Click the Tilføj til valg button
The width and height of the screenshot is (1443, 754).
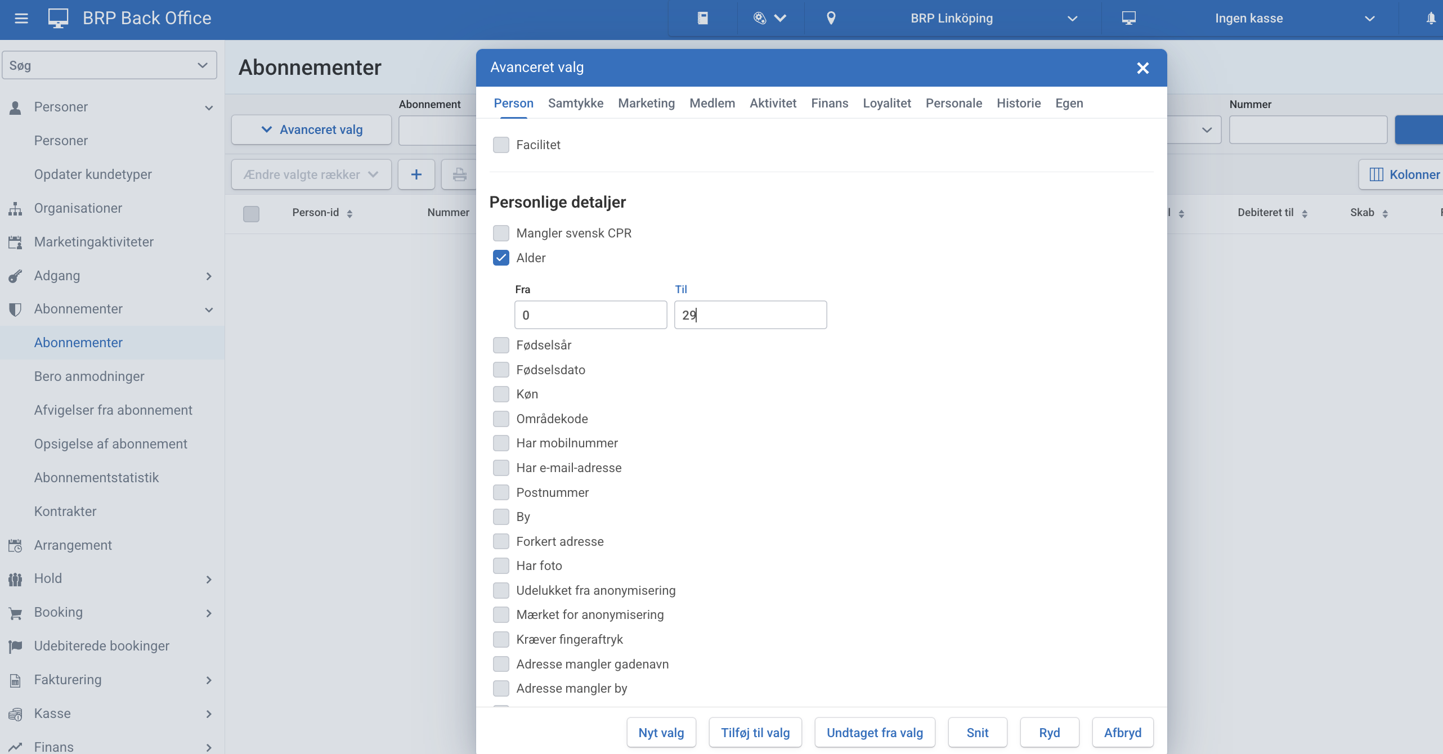coord(755,733)
